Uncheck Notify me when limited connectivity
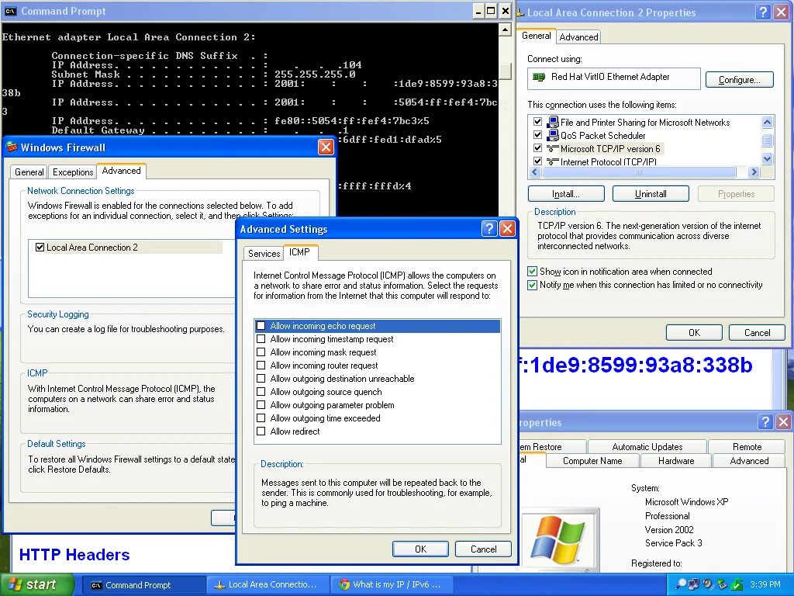 532,285
